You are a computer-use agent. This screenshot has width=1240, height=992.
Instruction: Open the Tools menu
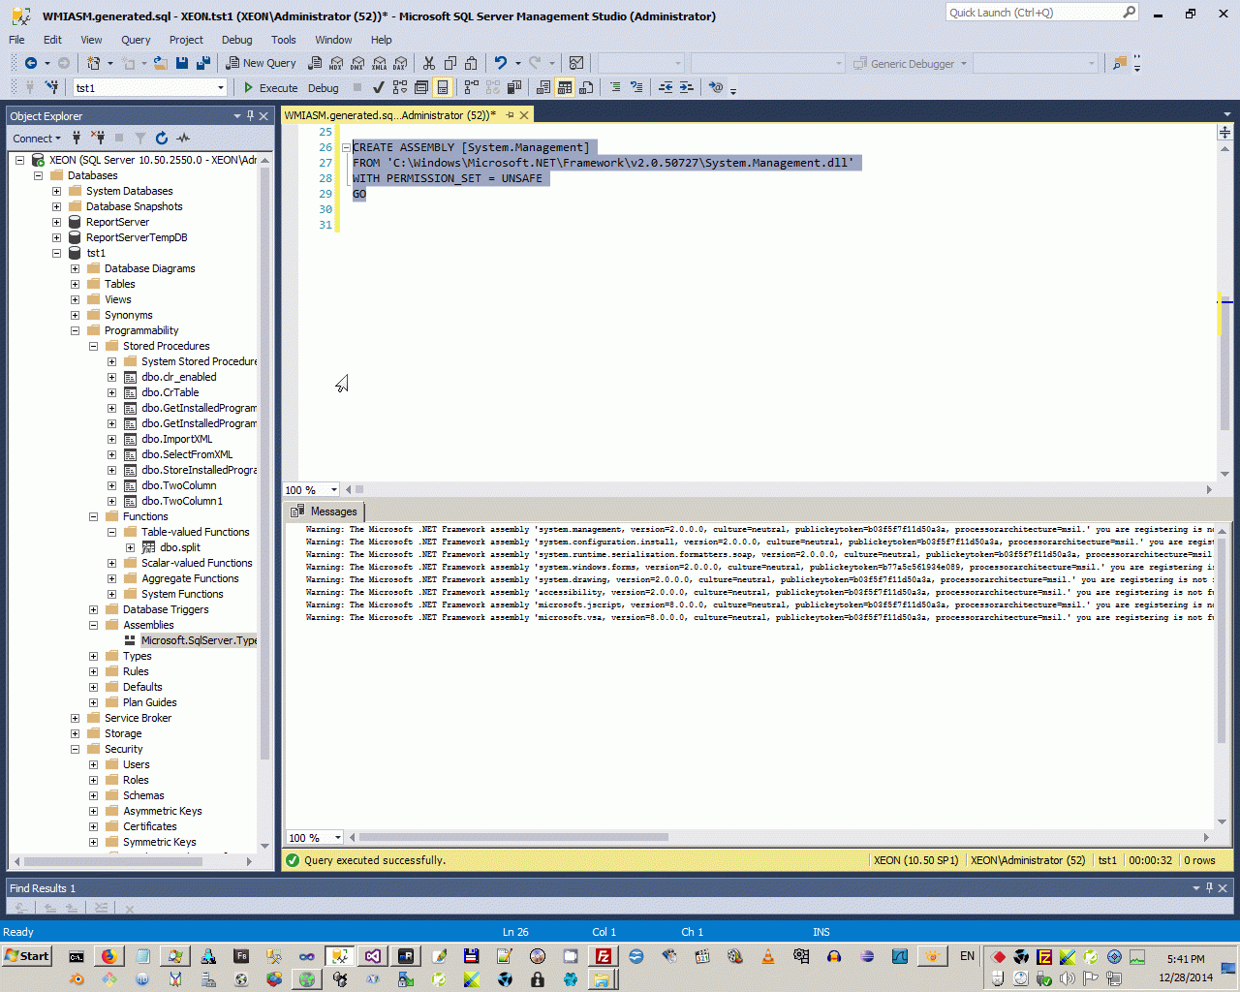pos(284,40)
